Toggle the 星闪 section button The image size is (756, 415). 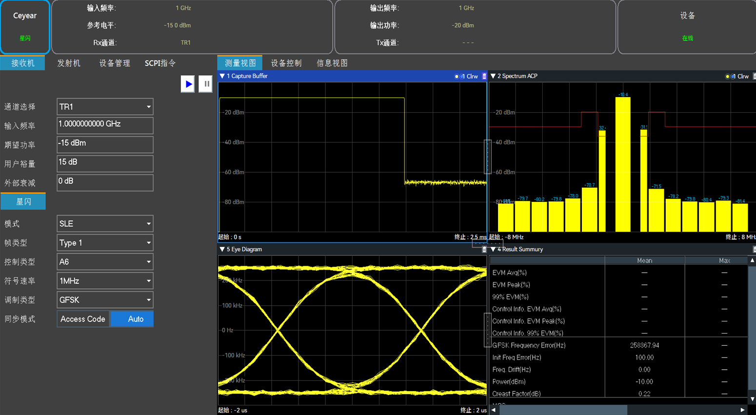[x=23, y=201]
